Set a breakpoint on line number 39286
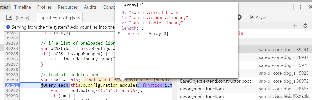 tap(12, 59)
